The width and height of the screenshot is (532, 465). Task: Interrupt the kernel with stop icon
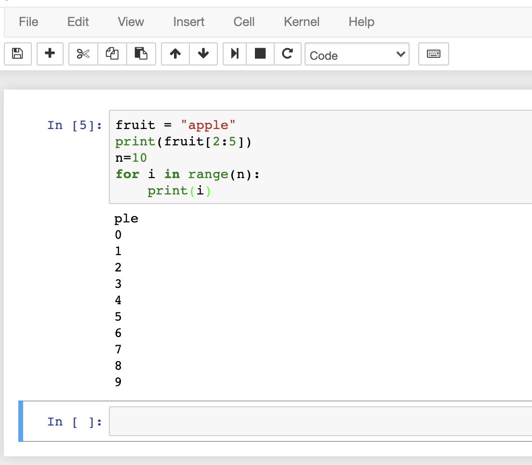tap(260, 54)
